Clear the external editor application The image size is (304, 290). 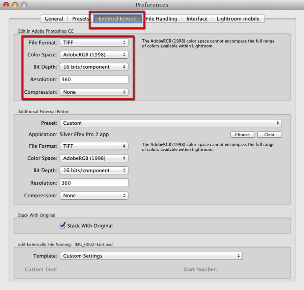(x=269, y=135)
